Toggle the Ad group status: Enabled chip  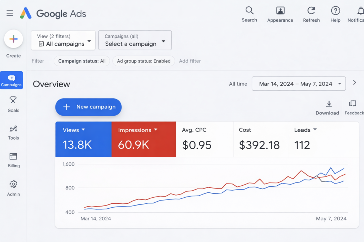point(144,61)
